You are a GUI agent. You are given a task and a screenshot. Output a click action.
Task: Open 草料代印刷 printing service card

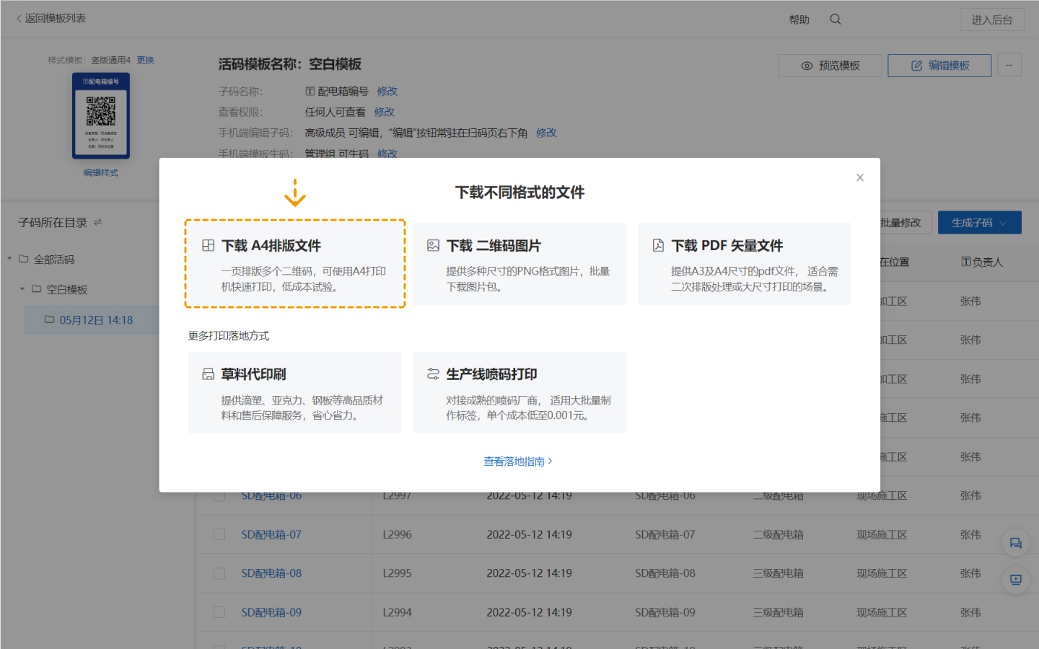(294, 393)
